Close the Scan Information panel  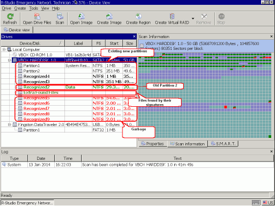coord(271,36)
